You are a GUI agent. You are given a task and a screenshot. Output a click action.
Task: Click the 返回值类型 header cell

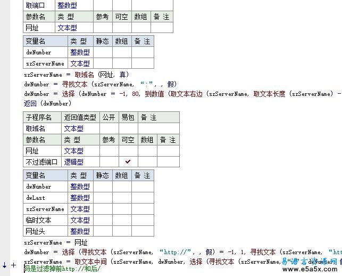[80, 117]
